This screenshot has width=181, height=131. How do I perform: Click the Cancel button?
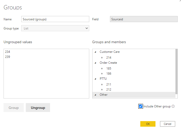point(168,124)
